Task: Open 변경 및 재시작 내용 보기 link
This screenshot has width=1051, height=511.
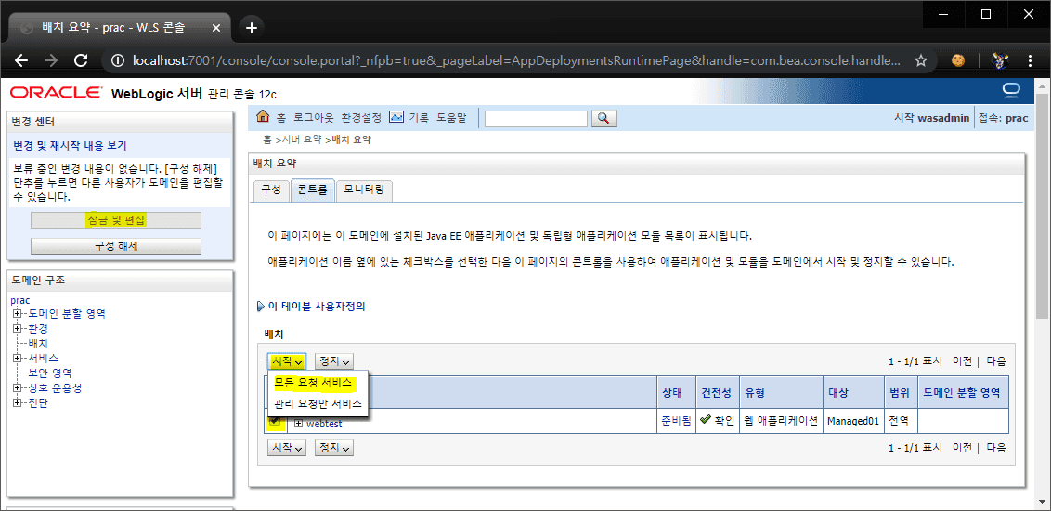Action: click(x=70, y=146)
